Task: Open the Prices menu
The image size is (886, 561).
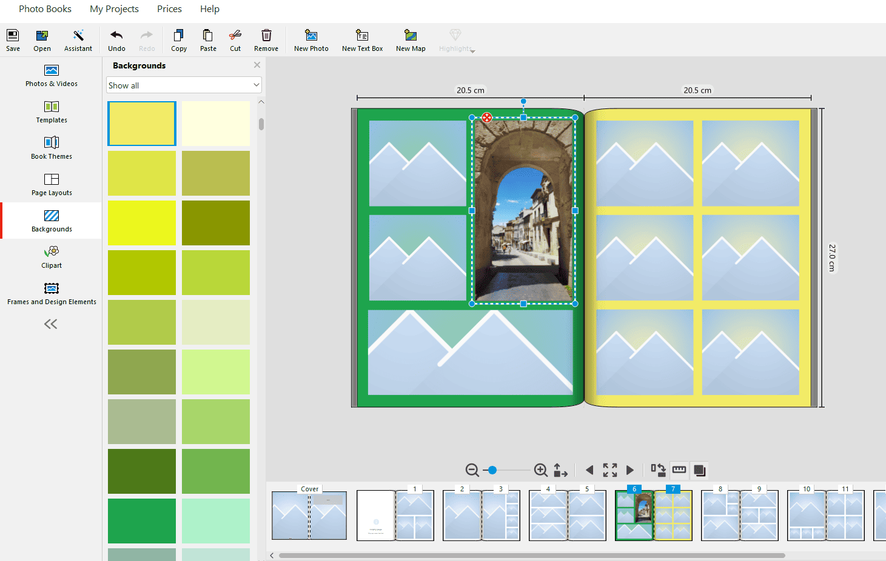Action: [169, 9]
